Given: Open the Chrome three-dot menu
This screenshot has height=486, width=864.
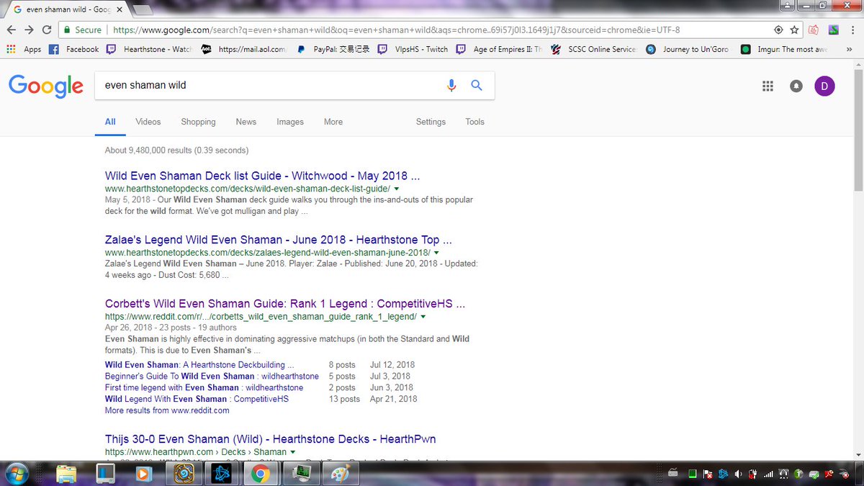Looking at the screenshot, I should pyautogui.click(x=852, y=30).
